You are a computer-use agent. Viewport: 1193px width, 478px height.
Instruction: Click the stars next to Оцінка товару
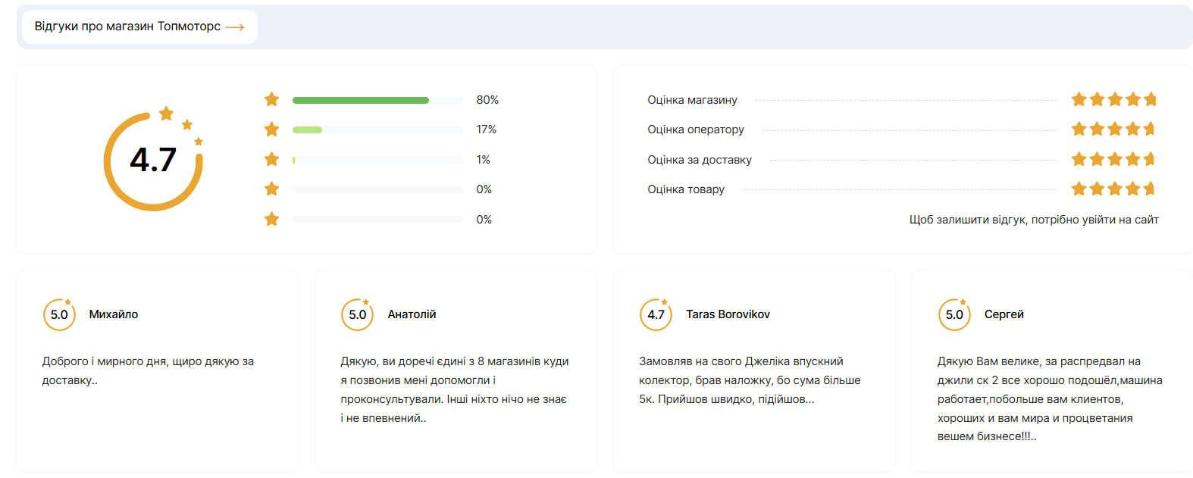1113,189
